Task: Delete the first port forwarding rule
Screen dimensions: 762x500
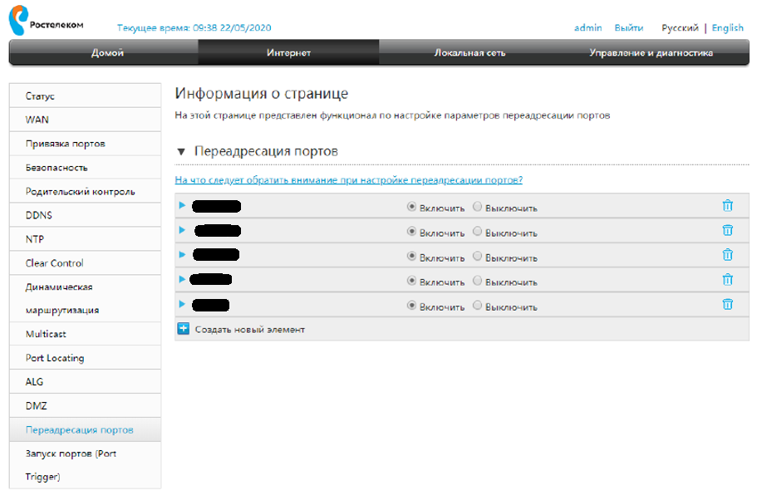Action: click(727, 206)
